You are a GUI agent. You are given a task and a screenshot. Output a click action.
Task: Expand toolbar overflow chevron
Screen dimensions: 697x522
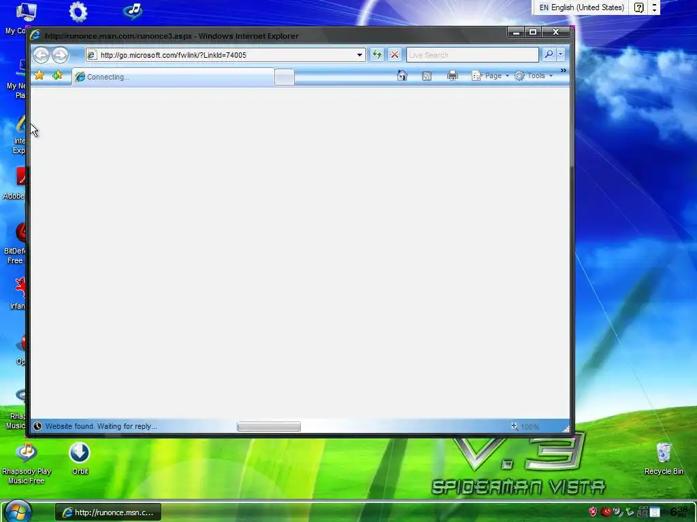563,71
